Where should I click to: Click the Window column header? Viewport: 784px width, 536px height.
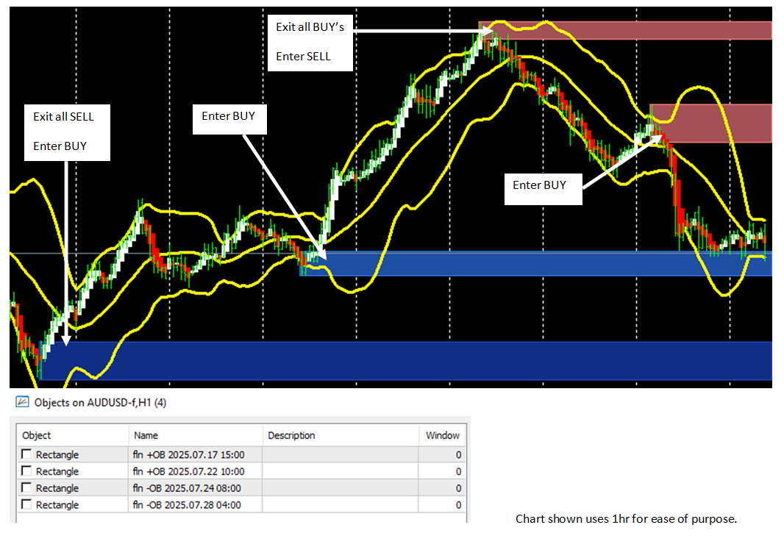click(443, 435)
